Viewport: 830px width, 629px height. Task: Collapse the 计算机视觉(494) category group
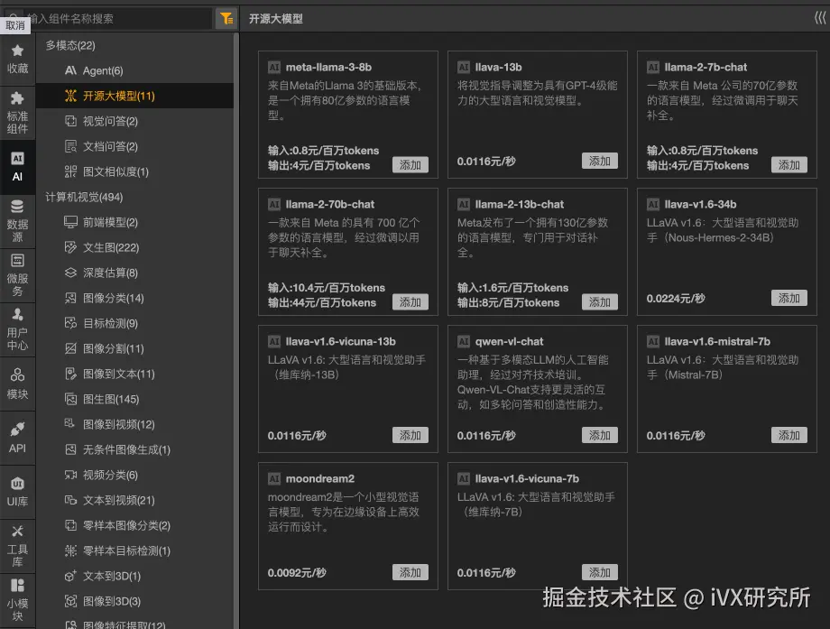click(84, 197)
